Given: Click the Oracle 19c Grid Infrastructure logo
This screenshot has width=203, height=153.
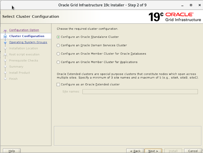Looking at the screenshot, I should coord(175,17).
